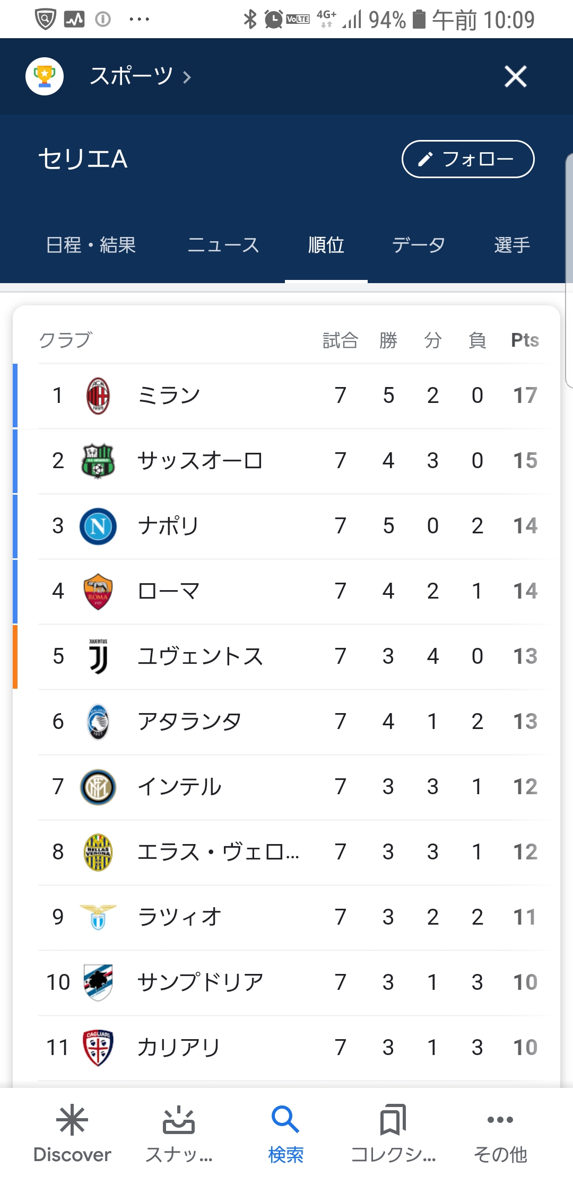Screen dimensions: 573x1177
Task: Tap the search magnifier icon
Action: (285, 1119)
